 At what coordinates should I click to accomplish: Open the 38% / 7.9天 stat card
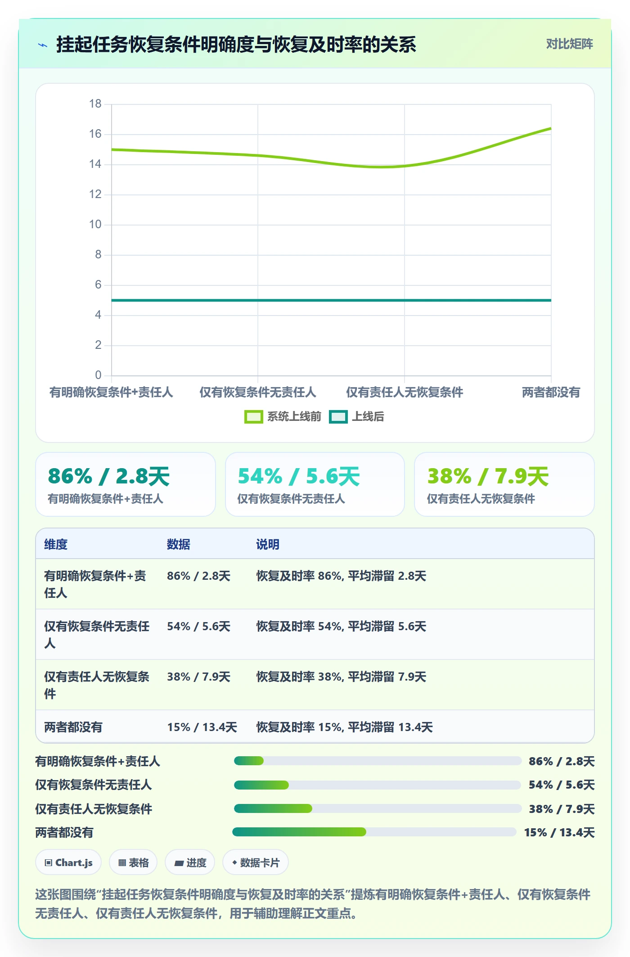[504, 484]
